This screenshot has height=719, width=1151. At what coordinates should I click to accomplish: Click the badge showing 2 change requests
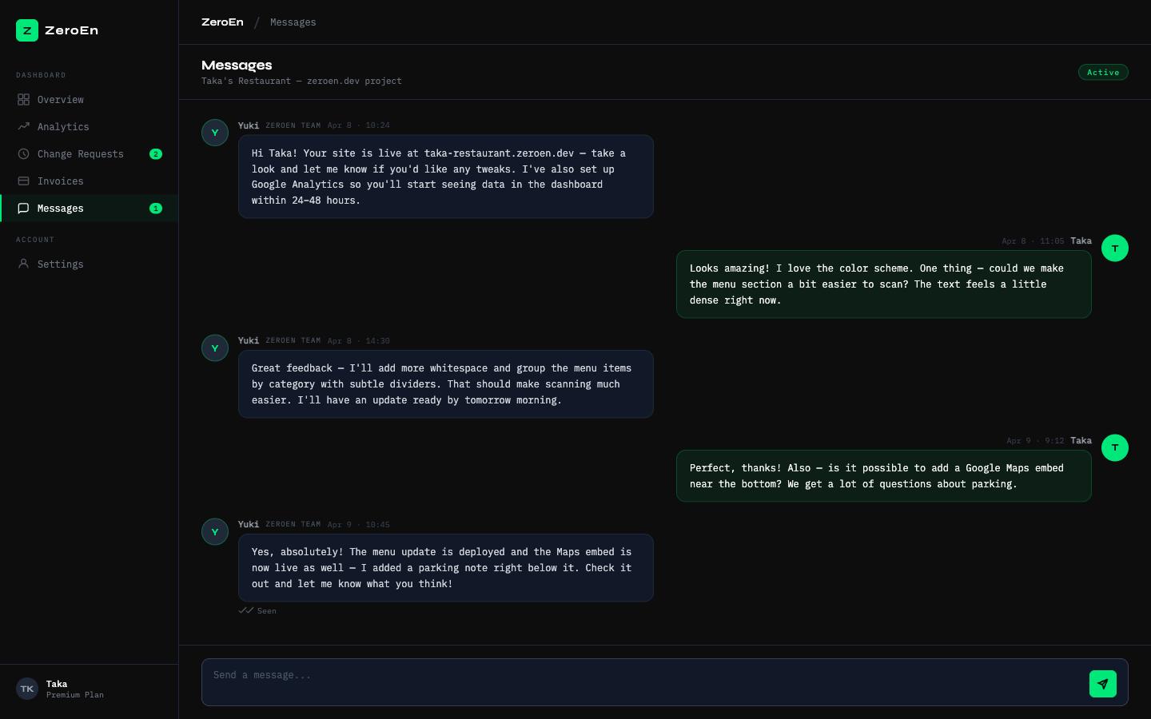156,153
